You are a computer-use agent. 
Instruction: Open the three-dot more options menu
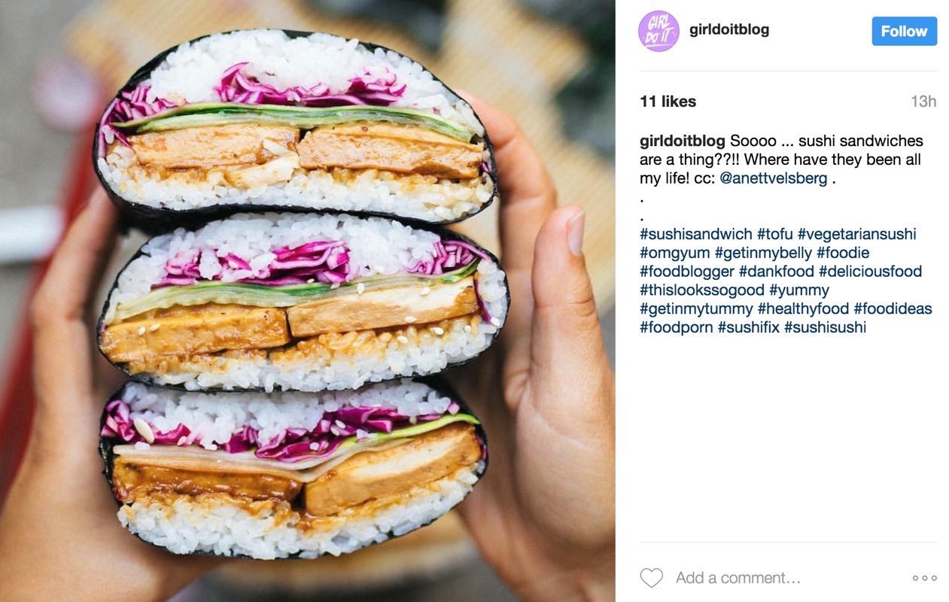pos(924,578)
